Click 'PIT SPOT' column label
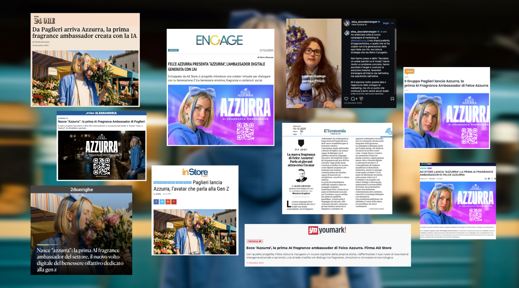 coord(301,150)
